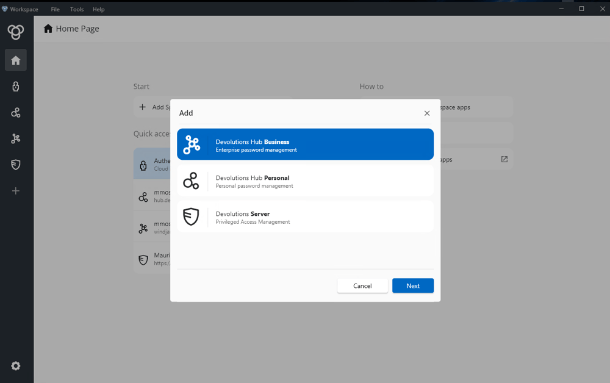The width and height of the screenshot is (610, 383).
Task: Click 'Enterprise password management' text
Action: 256,150
